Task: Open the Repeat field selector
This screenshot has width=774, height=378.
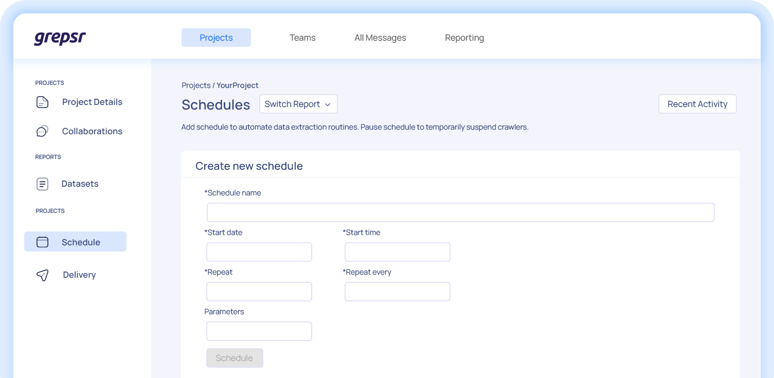Action: [259, 292]
